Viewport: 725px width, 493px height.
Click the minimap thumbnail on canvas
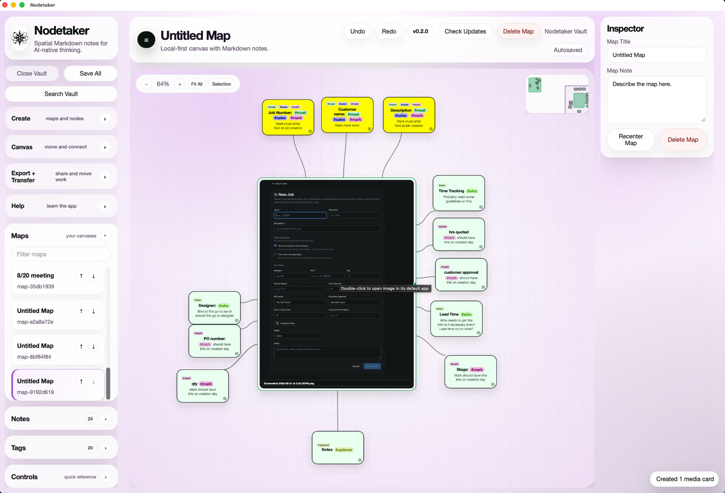[557, 94]
